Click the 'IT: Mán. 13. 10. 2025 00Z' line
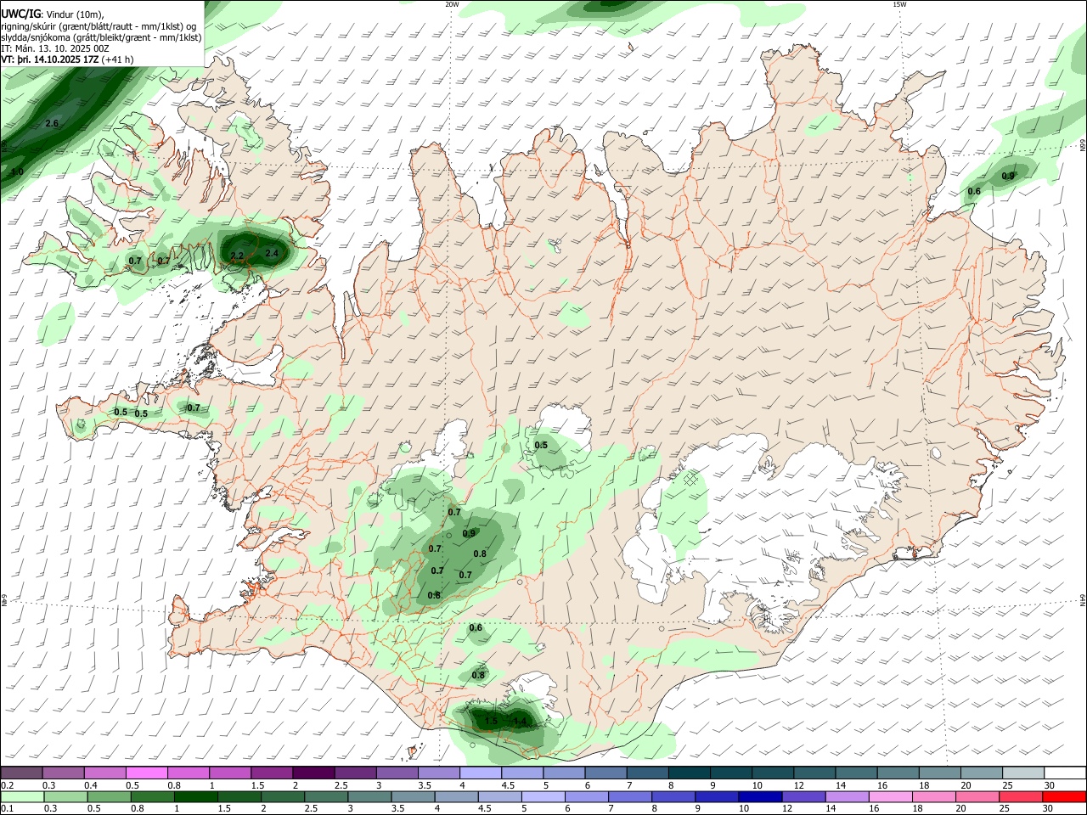Image resolution: width=1087 pixels, height=815 pixels. 54,49
